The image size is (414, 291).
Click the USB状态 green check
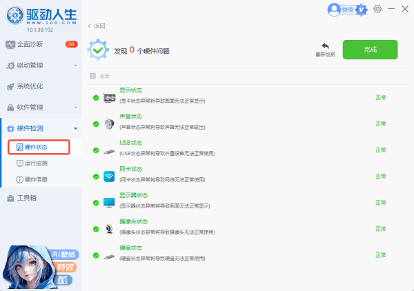click(x=96, y=150)
